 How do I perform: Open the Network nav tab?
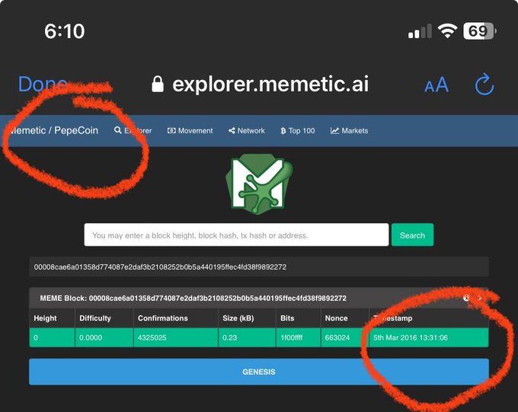tap(247, 130)
